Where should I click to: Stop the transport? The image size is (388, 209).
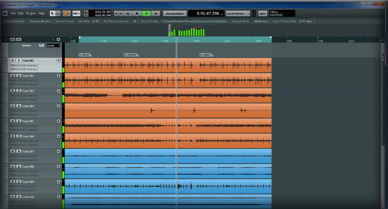(x=137, y=13)
